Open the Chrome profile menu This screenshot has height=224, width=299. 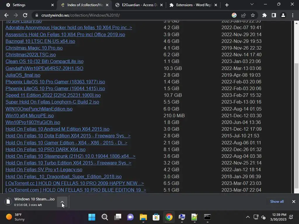pyautogui.click(x=283, y=15)
